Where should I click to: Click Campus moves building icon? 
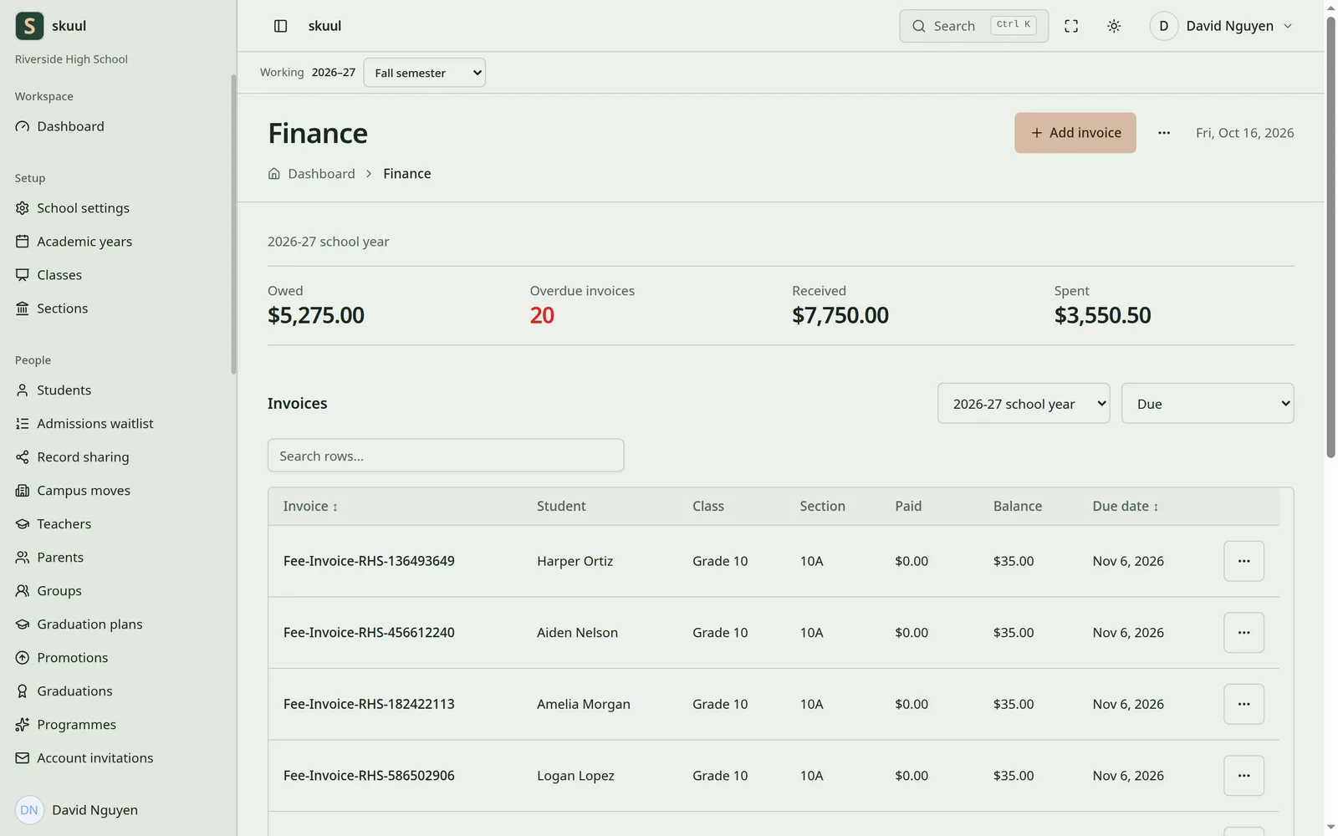pos(23,491)
